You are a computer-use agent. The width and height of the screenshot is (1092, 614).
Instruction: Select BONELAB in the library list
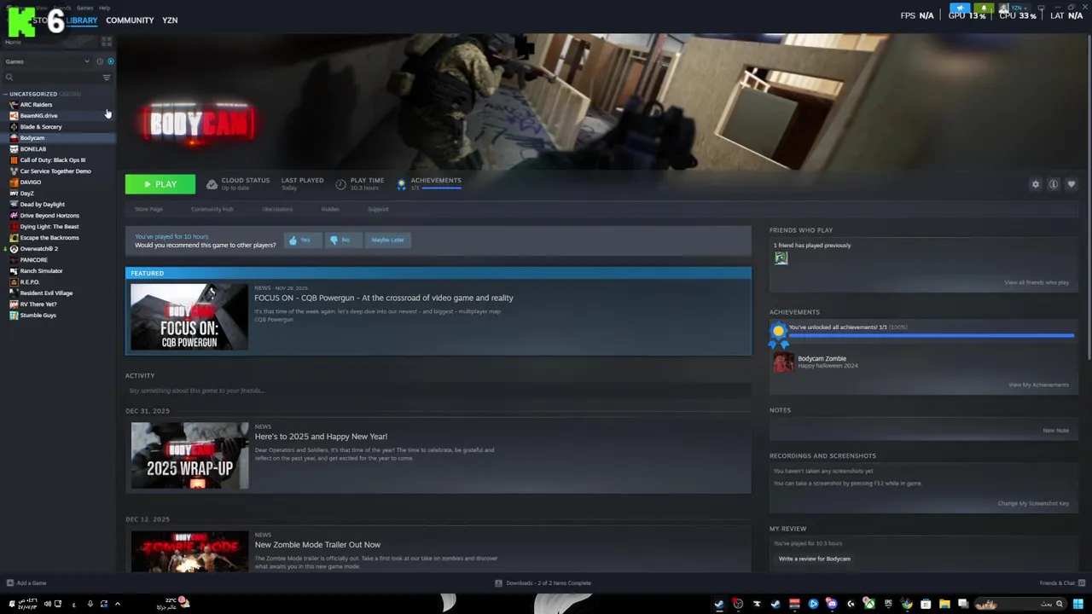32,149
